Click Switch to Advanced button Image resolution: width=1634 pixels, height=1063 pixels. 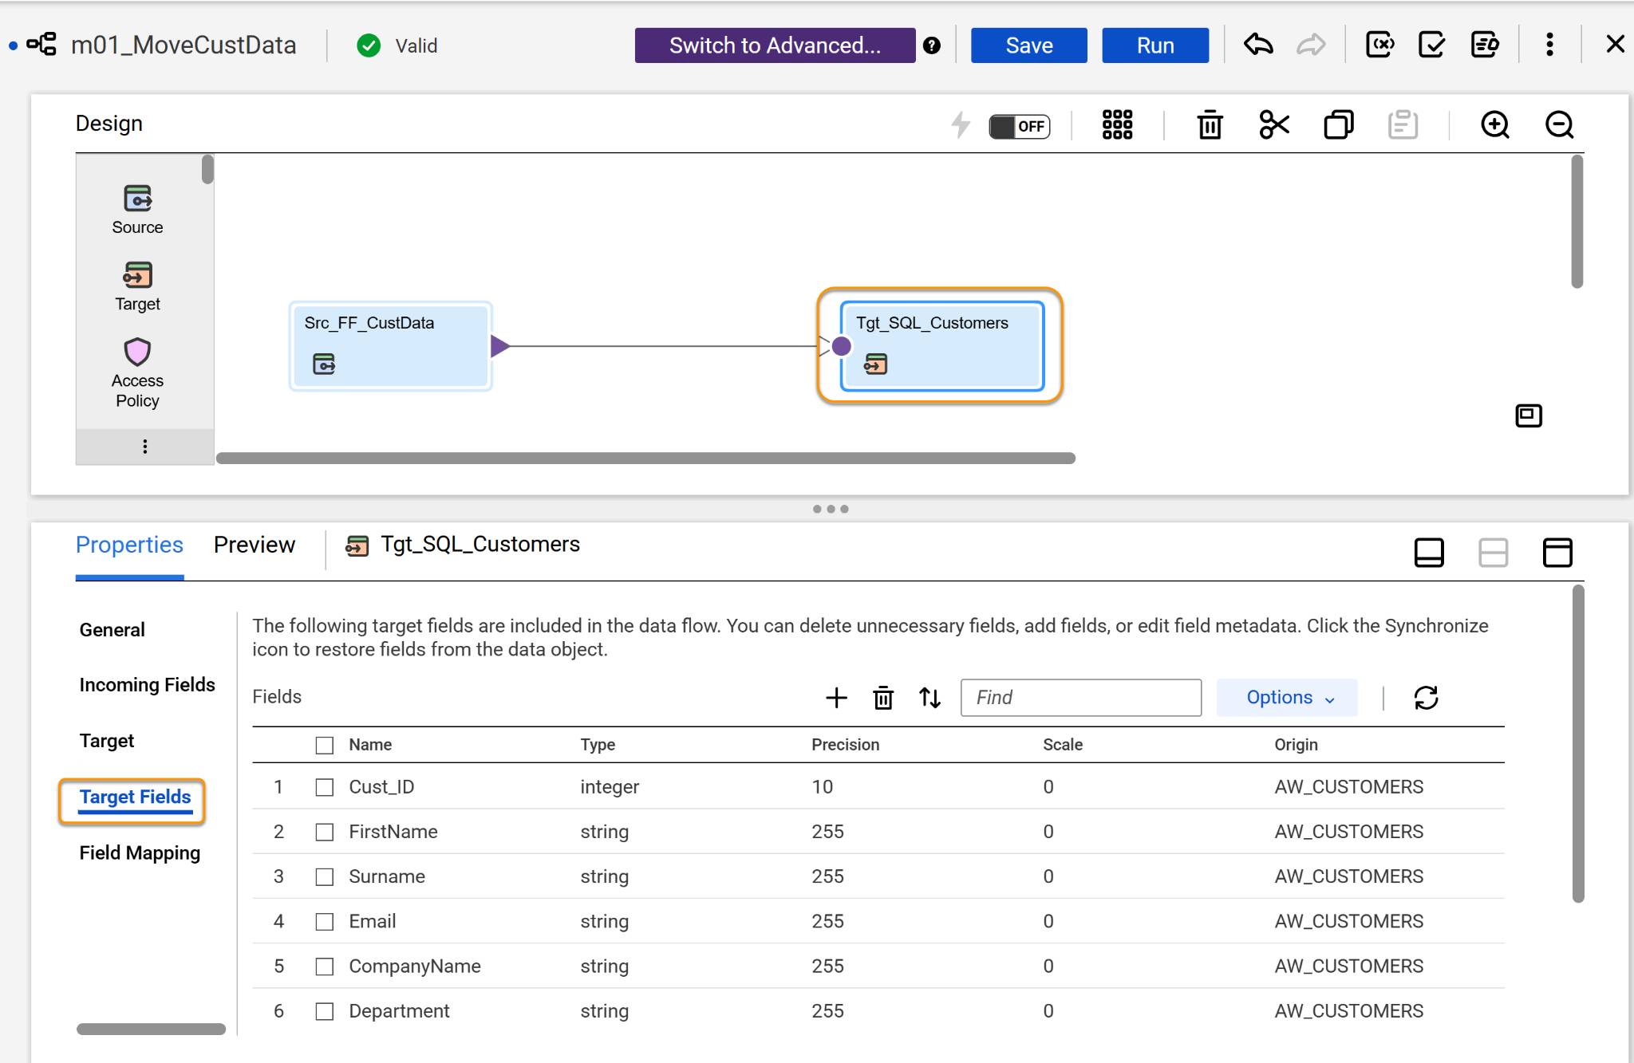[x=775, y=45]
